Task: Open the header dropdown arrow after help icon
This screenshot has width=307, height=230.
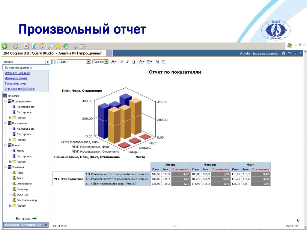Action: pyautogui.click(x=301, y=53)
